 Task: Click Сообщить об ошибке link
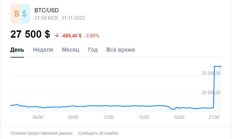tap(98, 133)
